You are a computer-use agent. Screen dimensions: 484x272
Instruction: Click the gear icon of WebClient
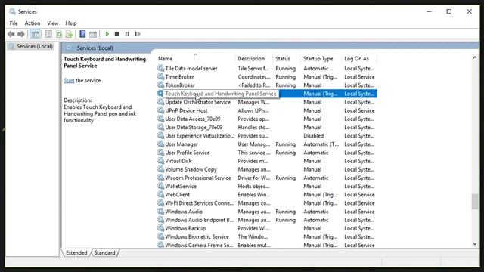[x=160, y=194]
